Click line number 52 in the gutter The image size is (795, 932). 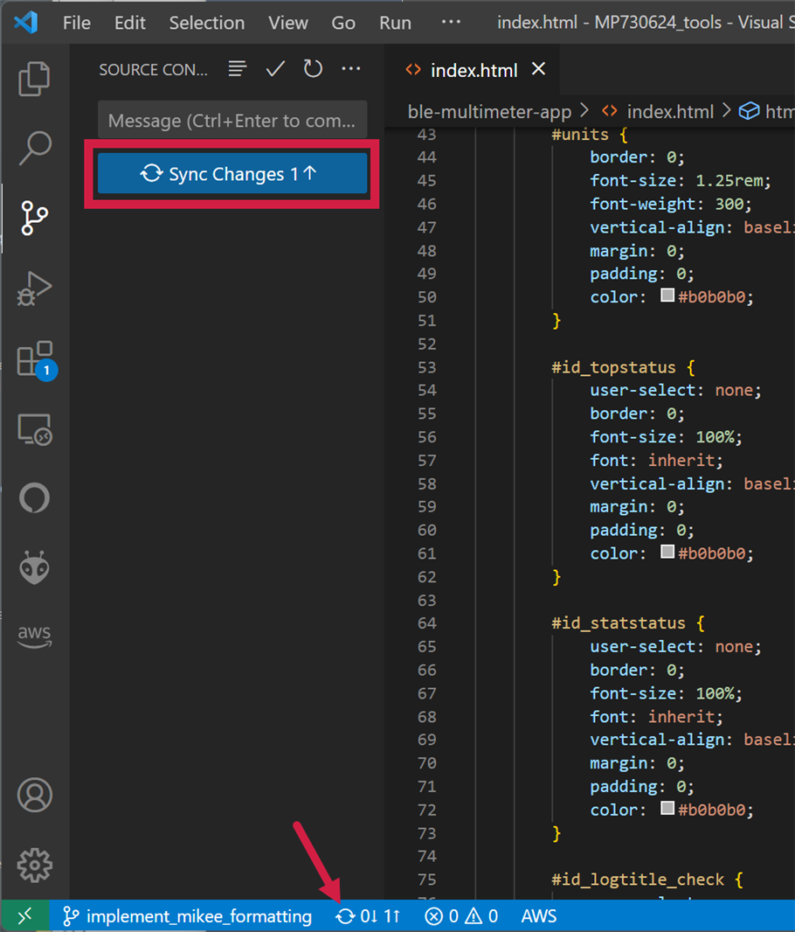pyautogui.click(x=426, y=344)
